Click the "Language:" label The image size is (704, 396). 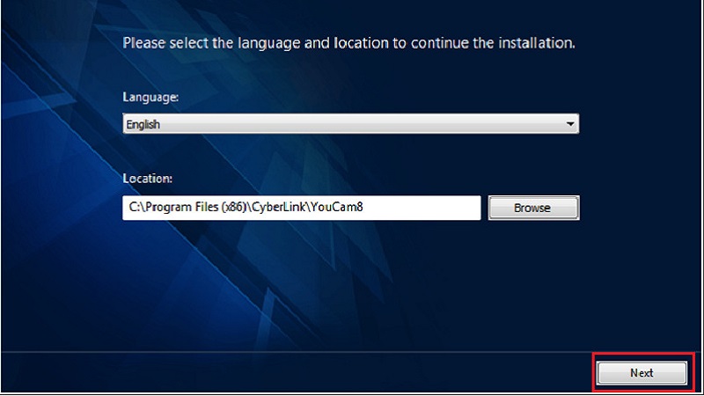click(x=150, y=97)
